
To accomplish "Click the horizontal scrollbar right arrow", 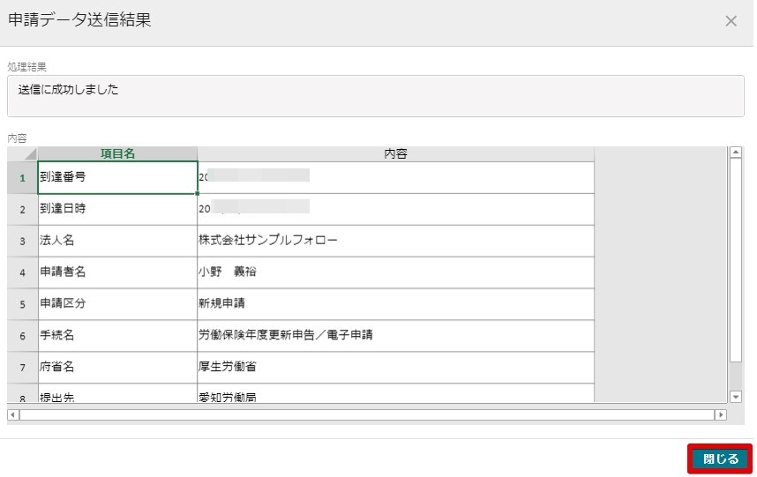I will point(721,414).
